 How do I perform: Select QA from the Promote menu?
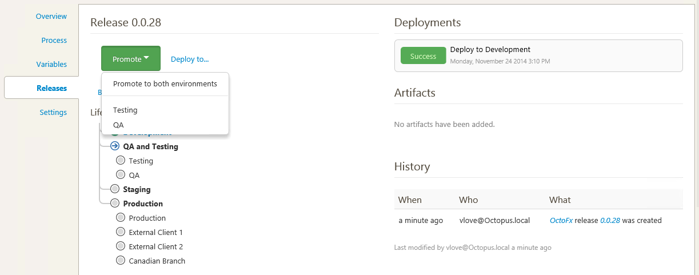[118, 125]
